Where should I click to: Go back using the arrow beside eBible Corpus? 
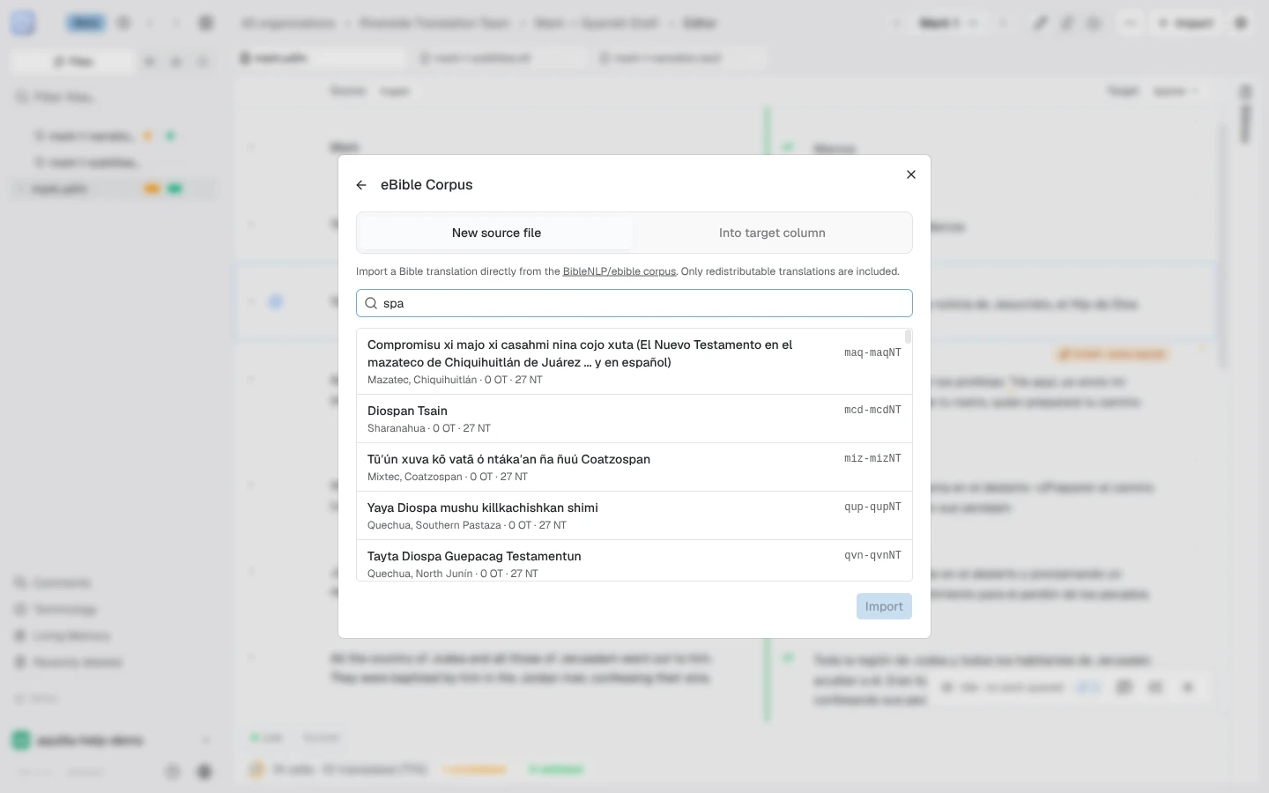click(x=361, y=185)
